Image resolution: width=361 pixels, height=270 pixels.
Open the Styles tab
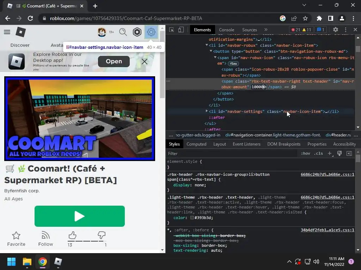(x=174, y=144)
